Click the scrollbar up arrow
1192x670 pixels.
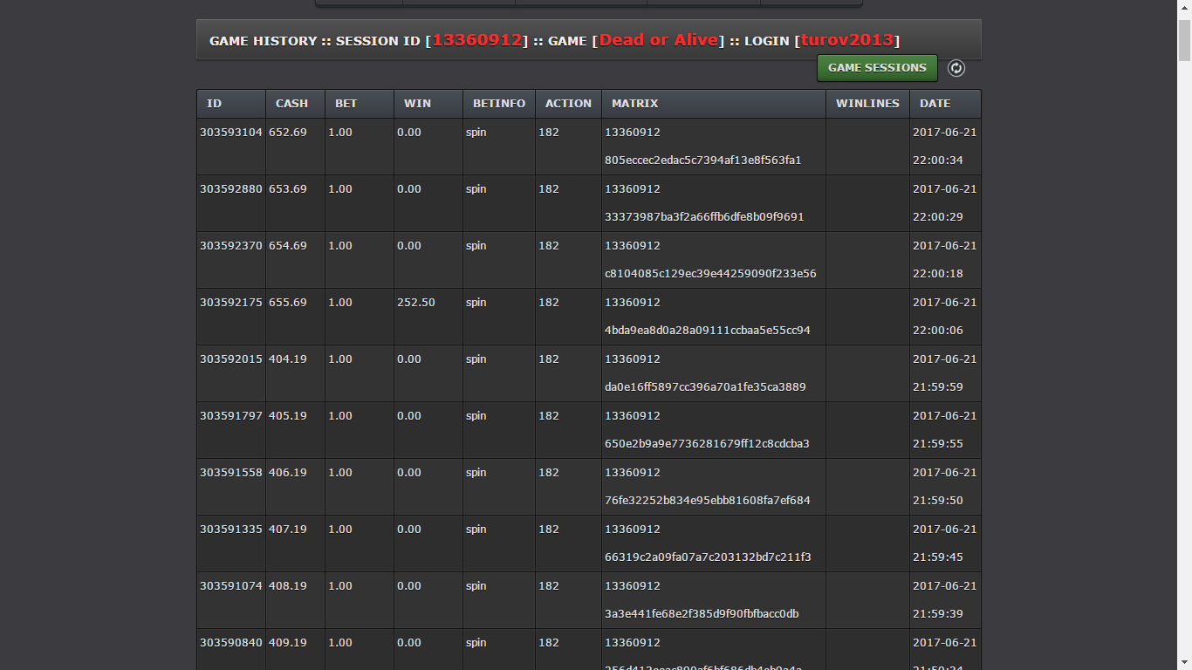point(1184,7)
